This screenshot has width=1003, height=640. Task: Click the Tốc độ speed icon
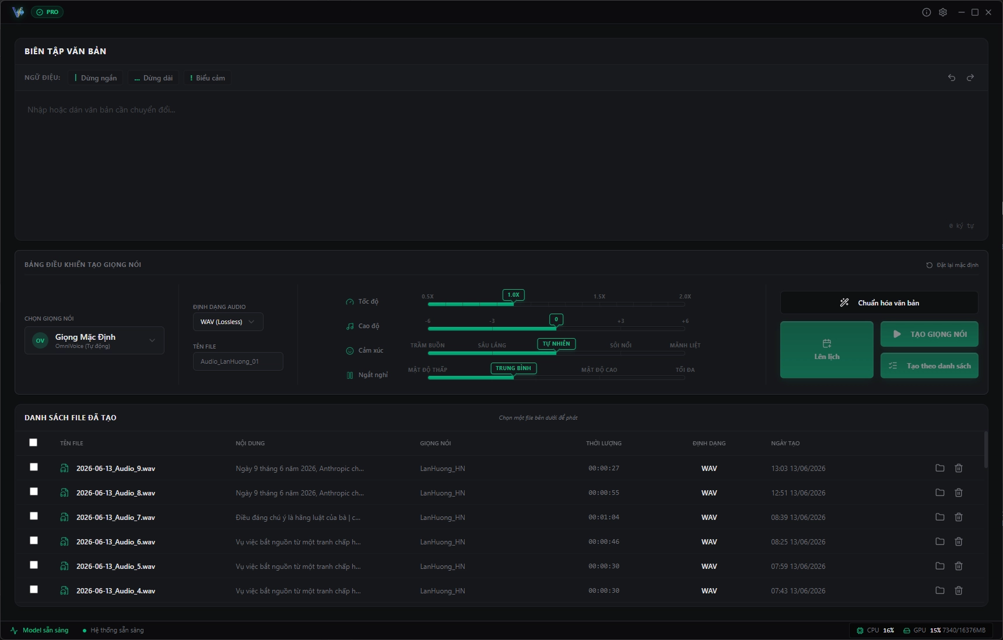click(x=350, y=302)
